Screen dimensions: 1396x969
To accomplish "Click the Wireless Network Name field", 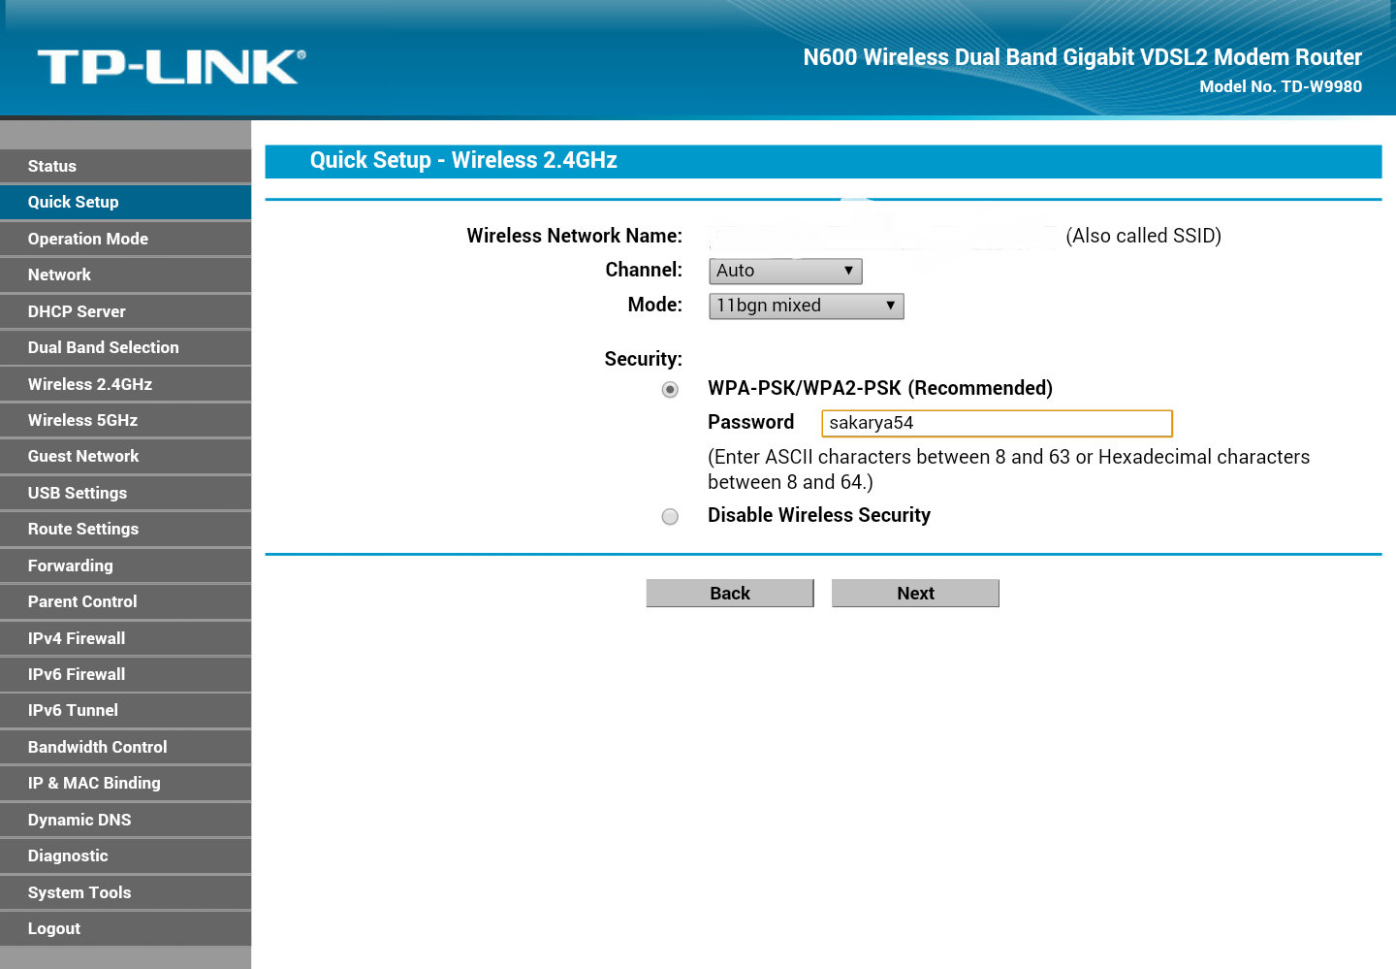I will point(884,236).
